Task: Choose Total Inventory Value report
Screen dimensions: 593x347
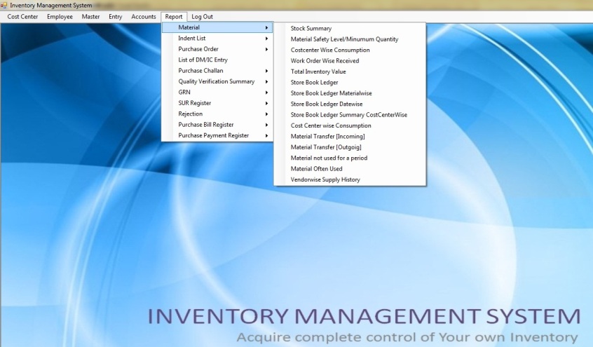Action: [318, 72]
